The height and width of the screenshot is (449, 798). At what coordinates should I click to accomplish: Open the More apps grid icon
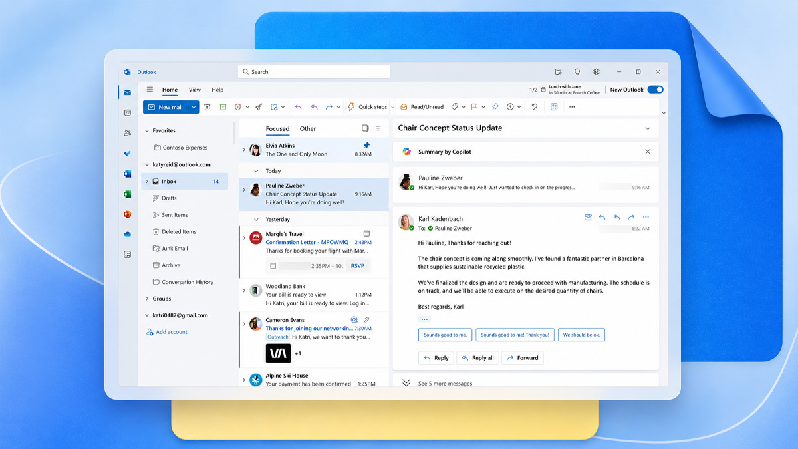(127, 255)
